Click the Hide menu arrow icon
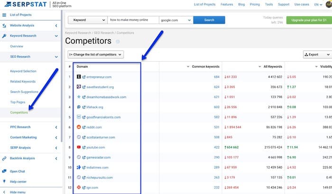This screenshot has height=194, width=332. pyautogui.click(x=4, y=192)
